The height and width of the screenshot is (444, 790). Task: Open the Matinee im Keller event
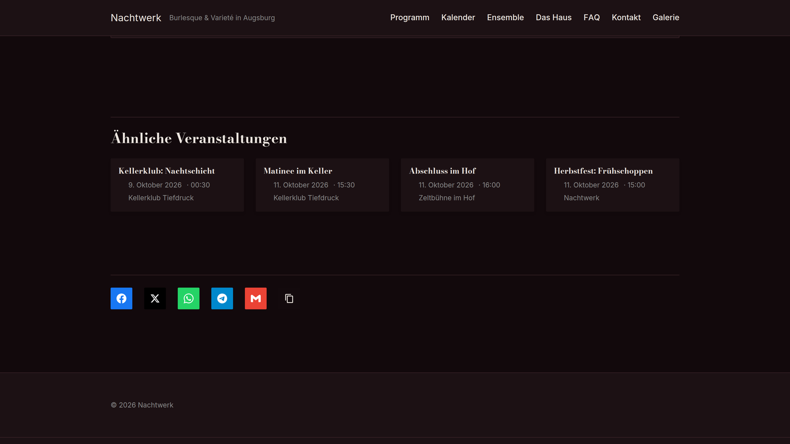tap(322, 185)
